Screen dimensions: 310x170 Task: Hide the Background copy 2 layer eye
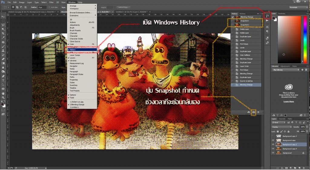[x=273, y=145]
